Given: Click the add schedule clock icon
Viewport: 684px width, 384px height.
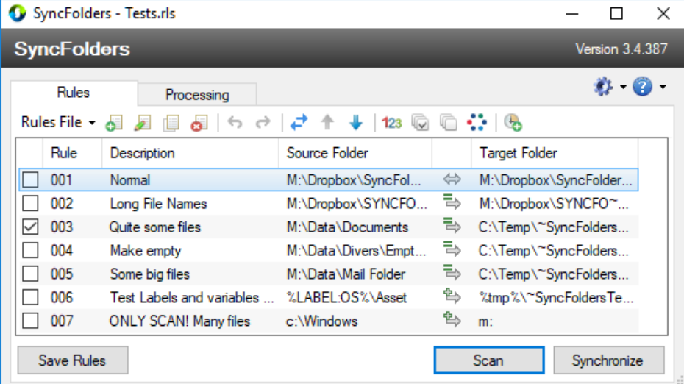Looking at the screenshot, I should pyautogui.click(x=513, y=123).
